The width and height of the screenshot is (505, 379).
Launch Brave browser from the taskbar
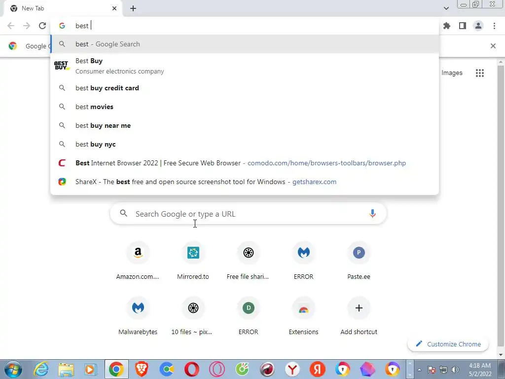click(142, 369)
